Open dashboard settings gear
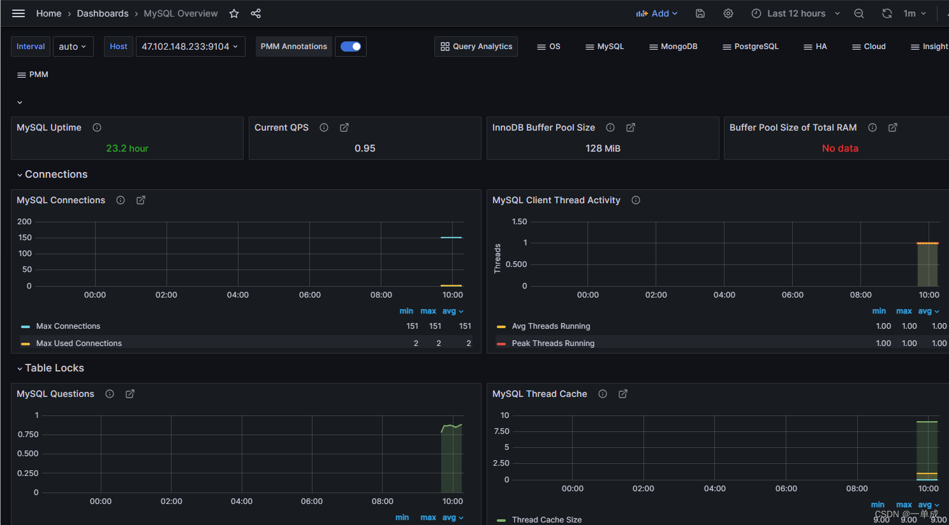This screenshot has width=949, height=525. [728, 13]
